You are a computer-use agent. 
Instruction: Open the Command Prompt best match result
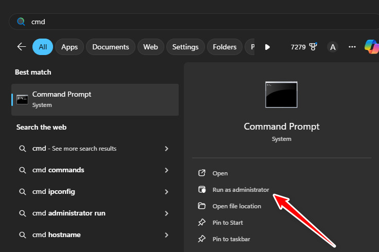pos(95,99)
